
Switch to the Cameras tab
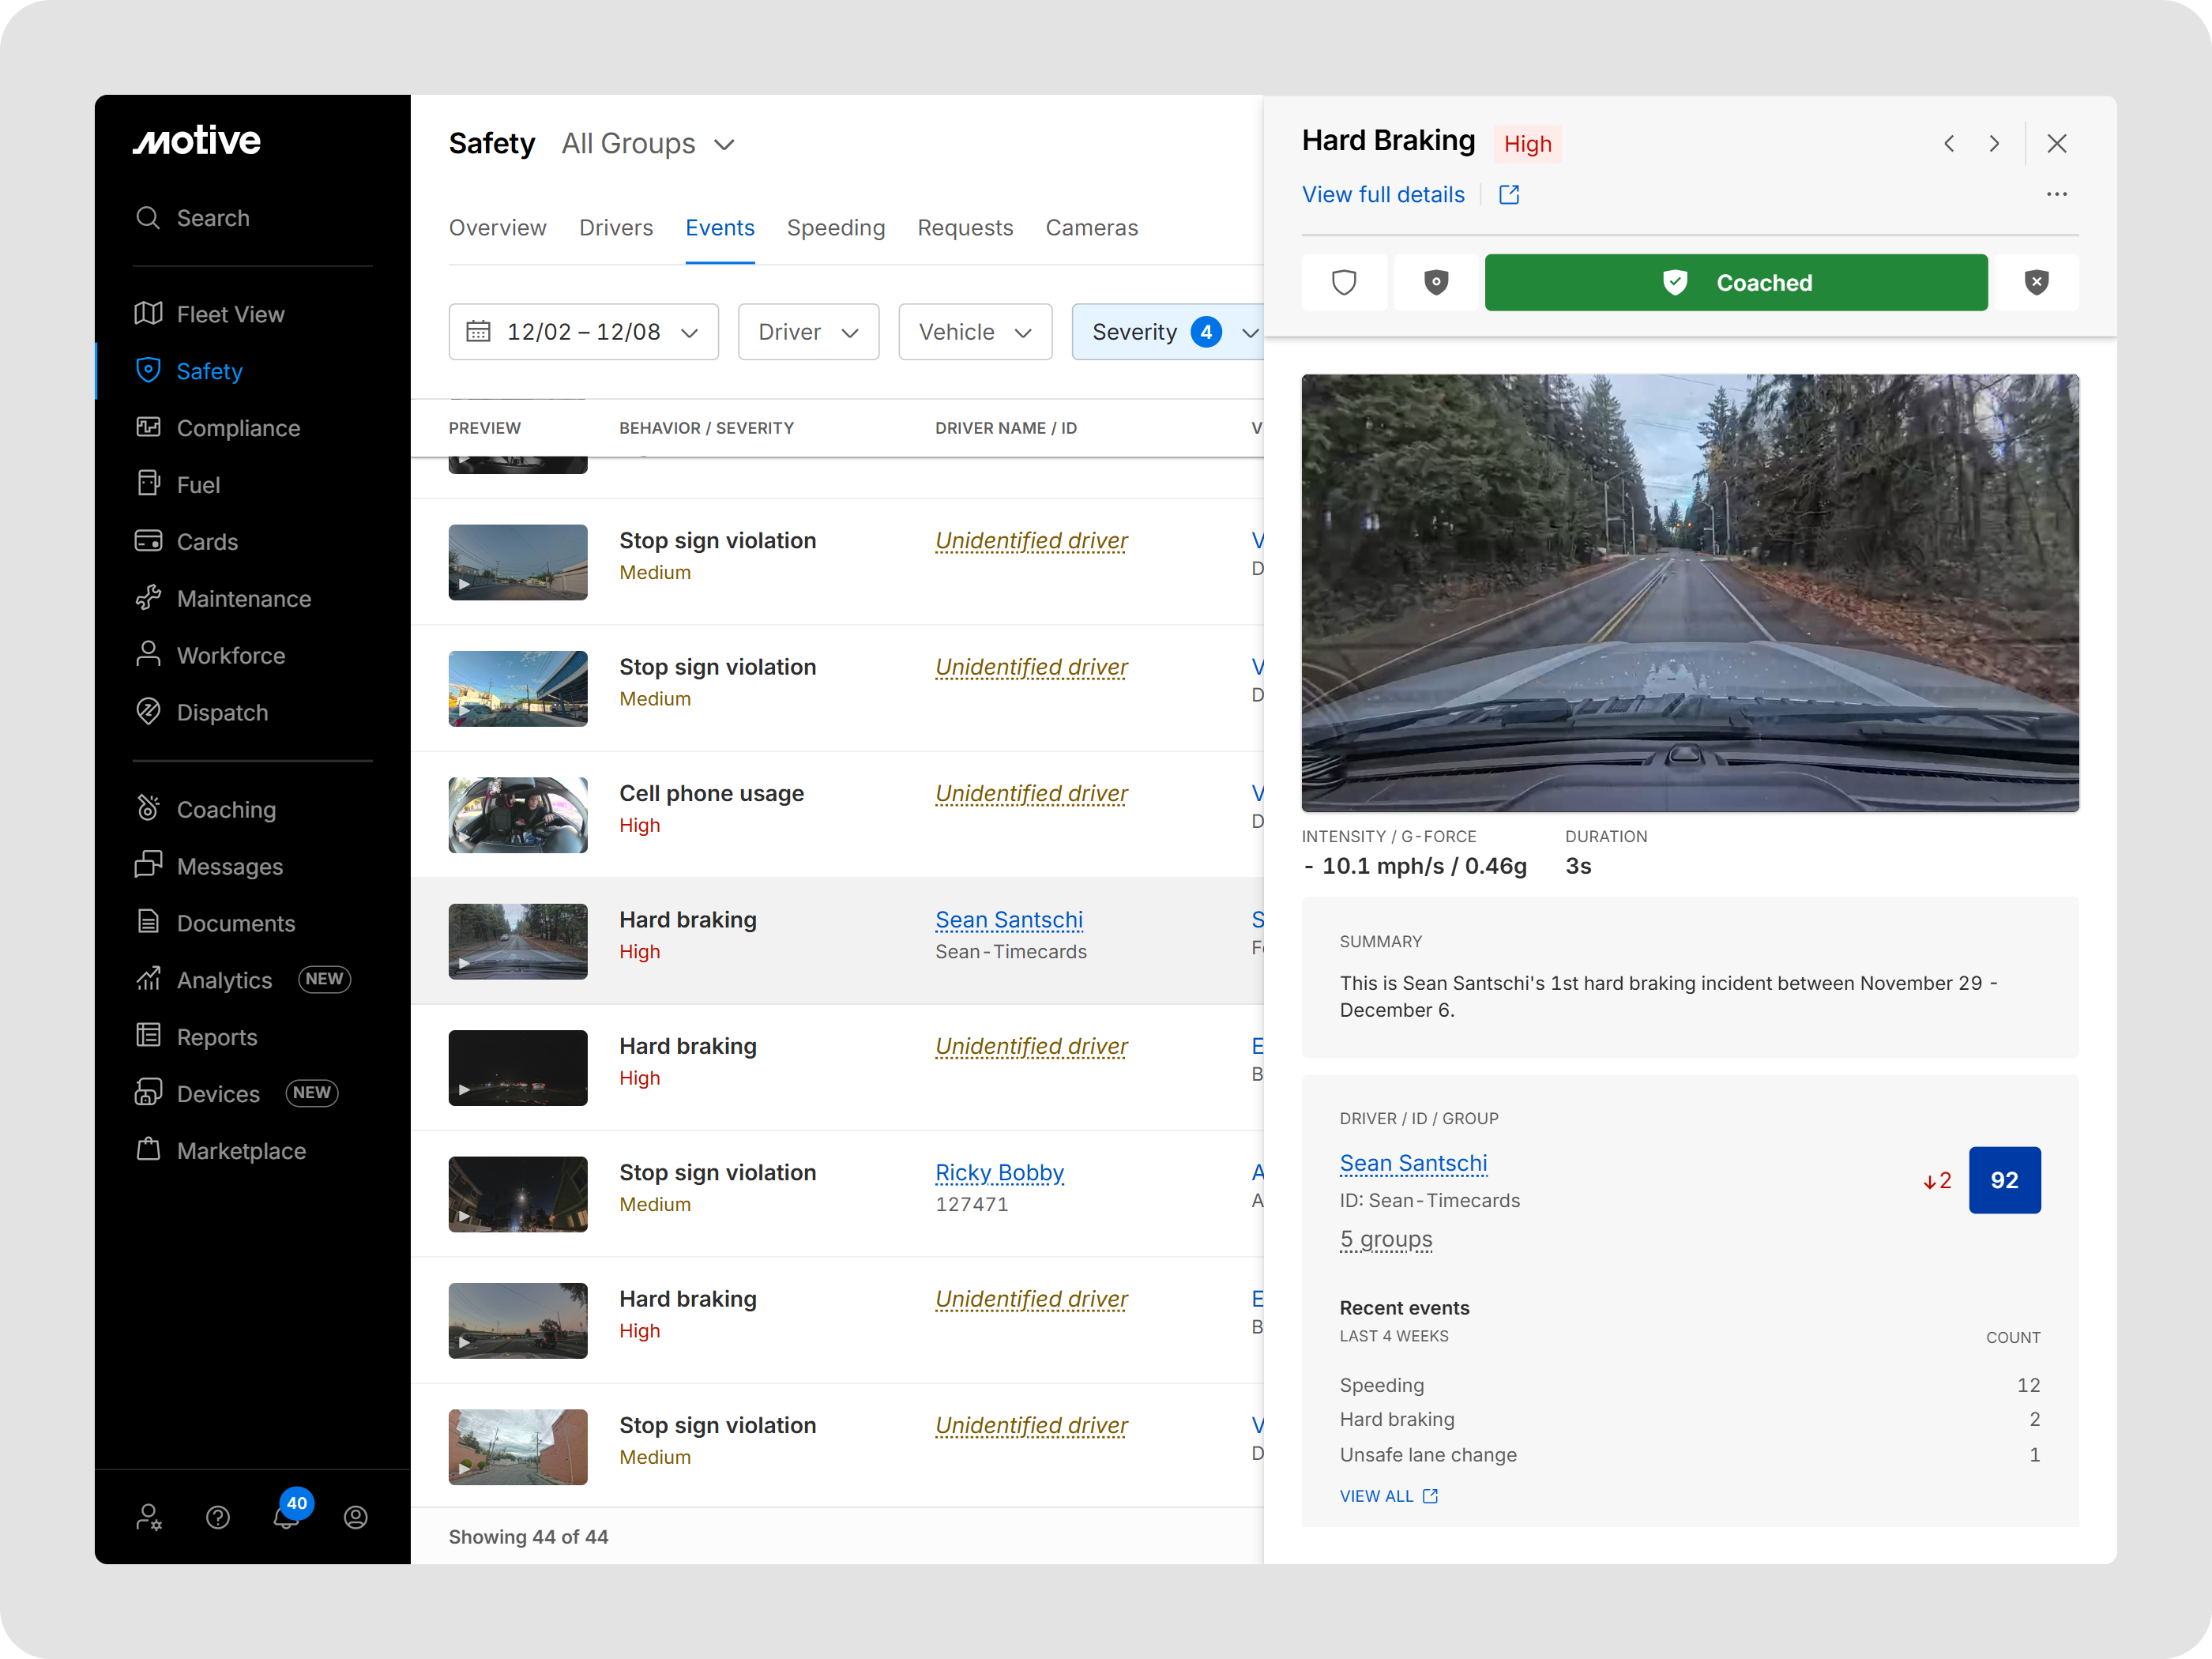coord(1092,228)
